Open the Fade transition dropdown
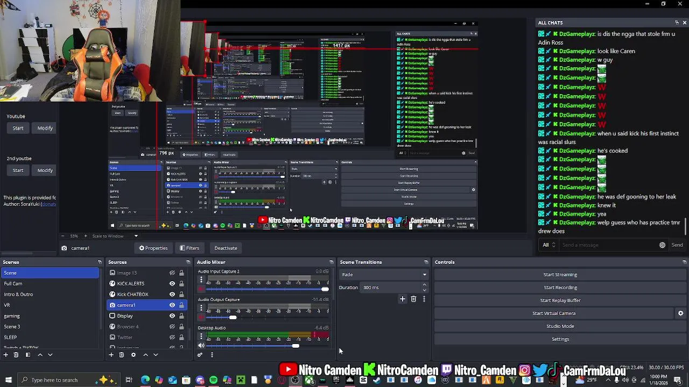 coord(384,275)
